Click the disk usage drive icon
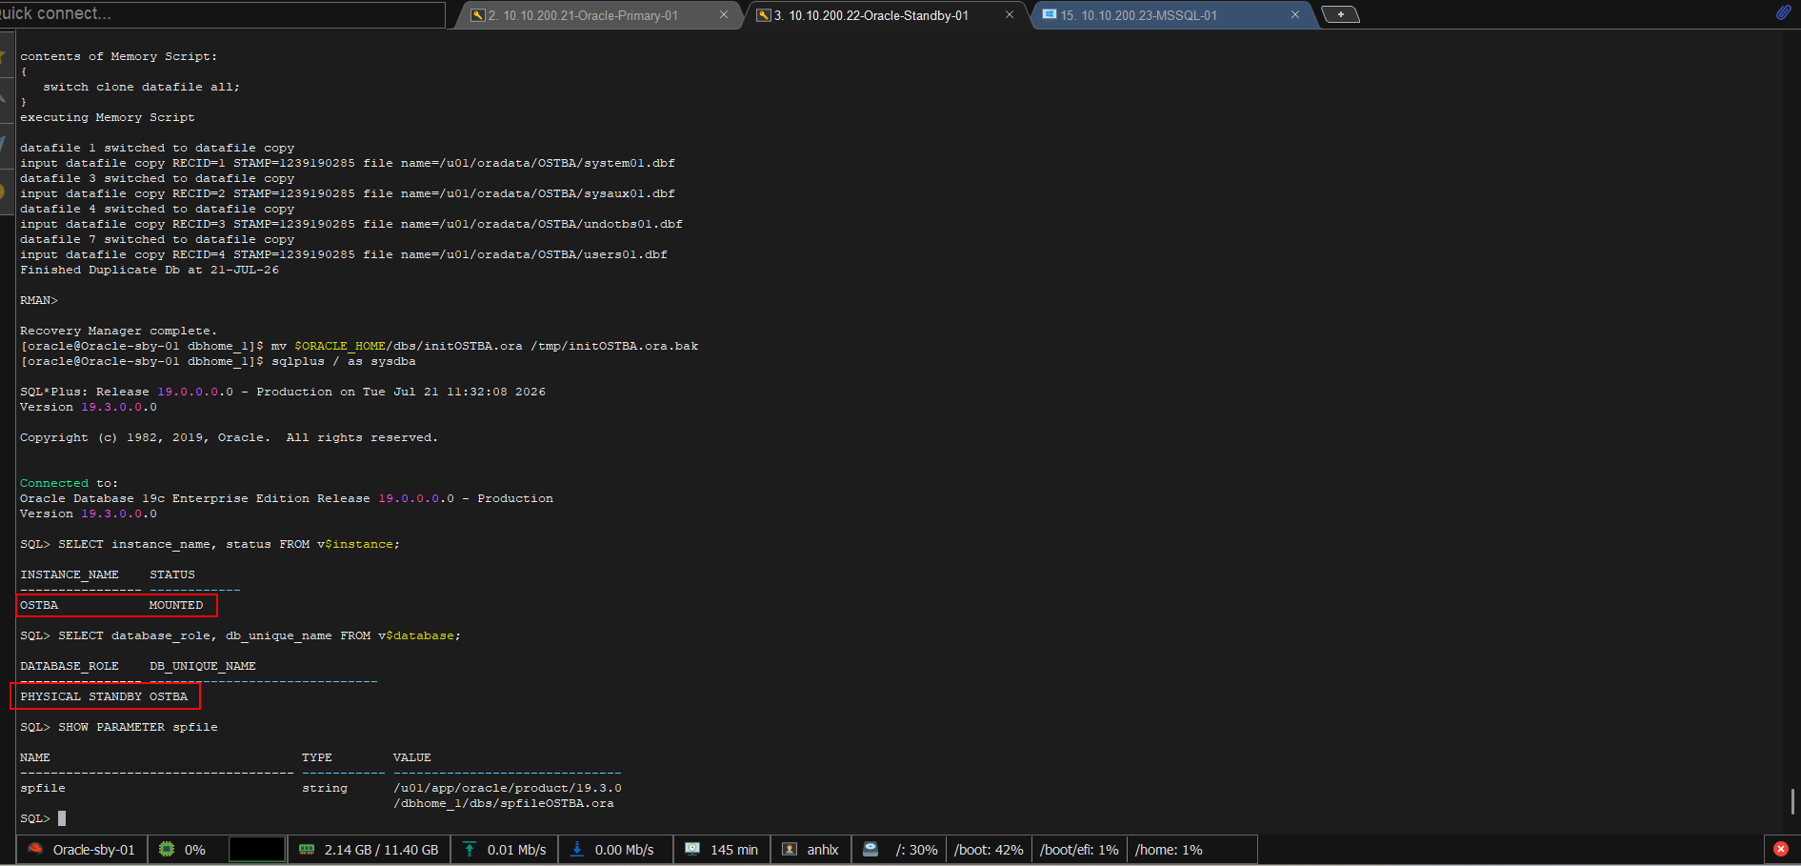This screenshot has height=866, width=1801. point(870,849)
